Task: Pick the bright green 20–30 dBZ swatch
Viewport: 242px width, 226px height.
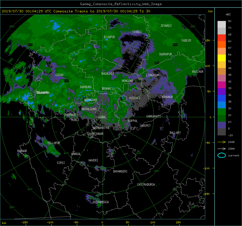Action: coord(222,112)
